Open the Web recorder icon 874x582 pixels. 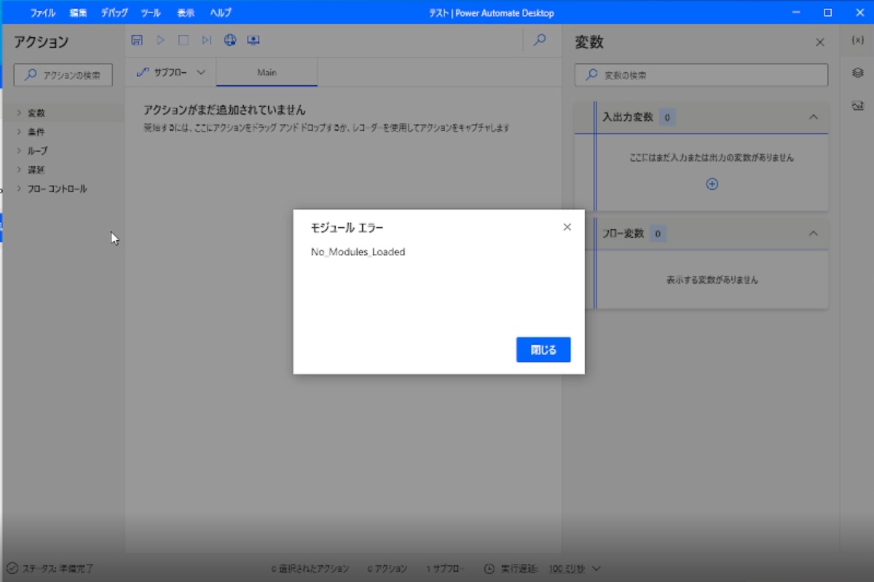point(230,40)
